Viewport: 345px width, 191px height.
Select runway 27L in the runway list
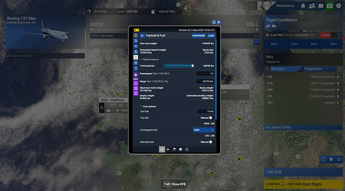tap(303, 96)
